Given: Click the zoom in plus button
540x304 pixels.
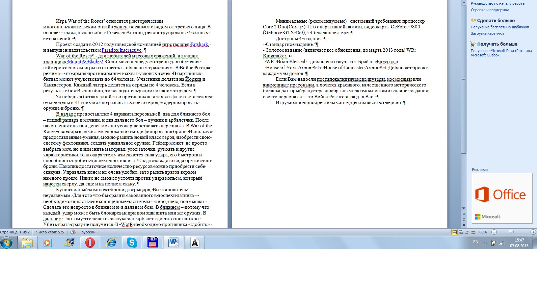Looking at the screenshot, I should coord(533,232).
